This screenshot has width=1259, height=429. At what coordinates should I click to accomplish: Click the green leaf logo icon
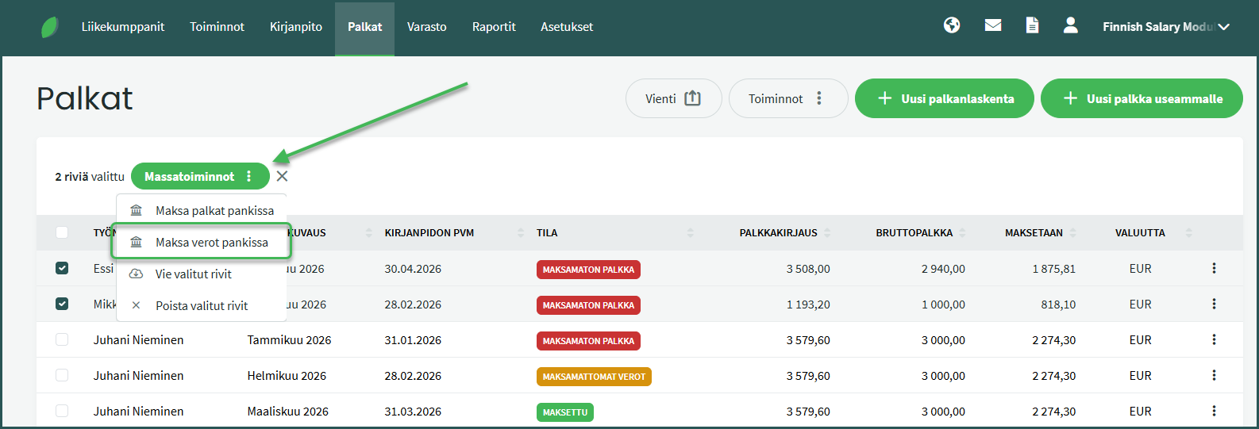pos(50,27)
